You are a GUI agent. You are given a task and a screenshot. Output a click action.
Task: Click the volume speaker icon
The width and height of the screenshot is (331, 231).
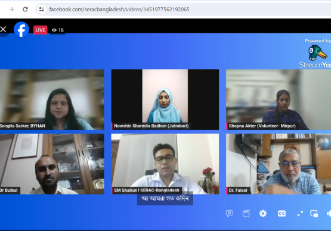[x=329, y=214]
